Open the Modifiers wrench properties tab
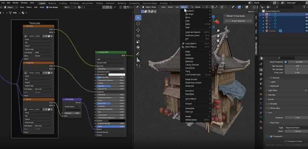Viewport: 308px width, 149px height. click(x=261, y=99)
